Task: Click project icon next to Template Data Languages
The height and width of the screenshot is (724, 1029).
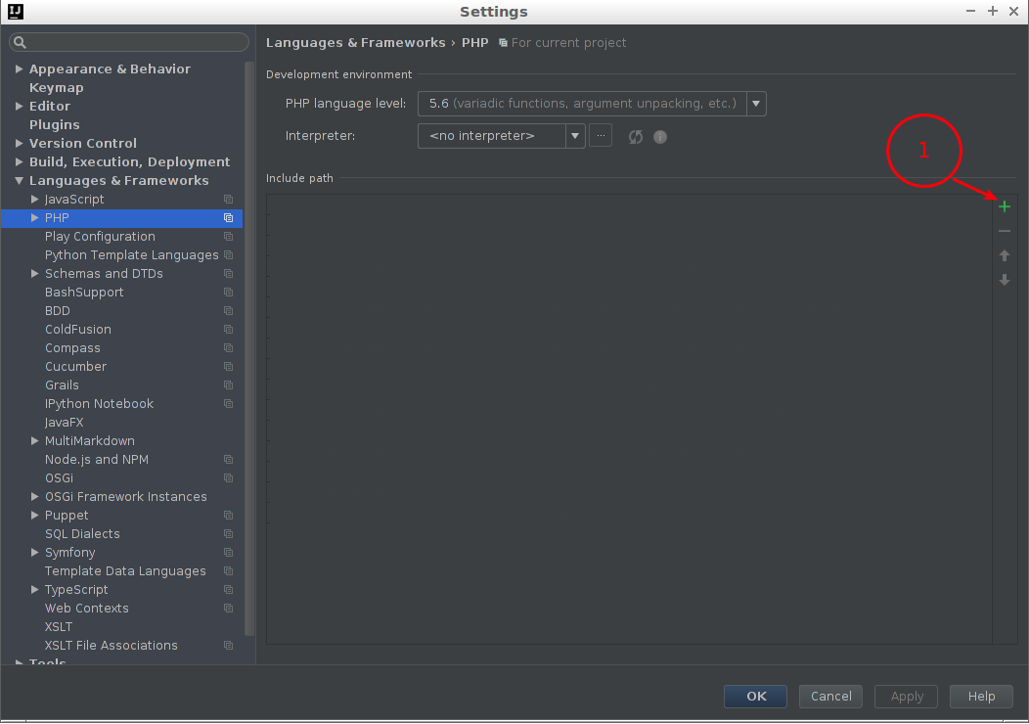Action: 228,571
